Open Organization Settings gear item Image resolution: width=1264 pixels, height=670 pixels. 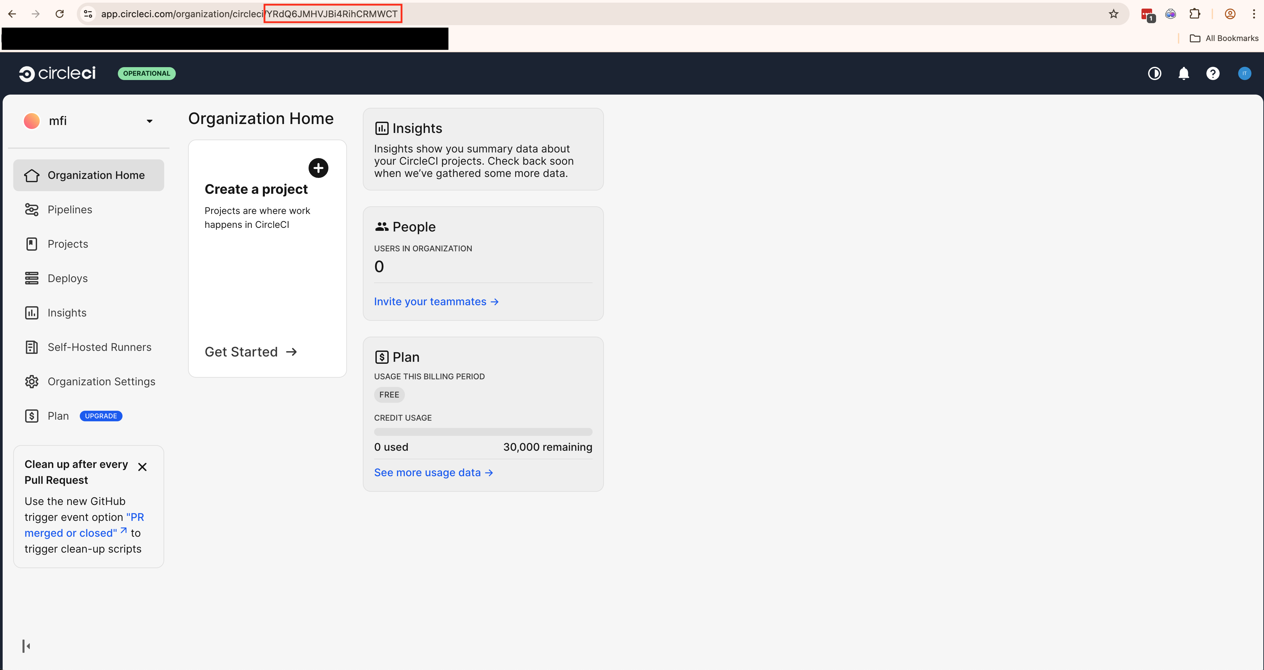click(101, 381)
